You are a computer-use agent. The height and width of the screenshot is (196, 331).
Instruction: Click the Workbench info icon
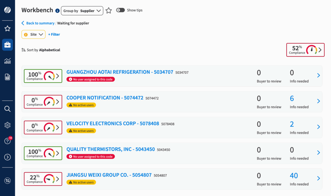click(58, 11)
